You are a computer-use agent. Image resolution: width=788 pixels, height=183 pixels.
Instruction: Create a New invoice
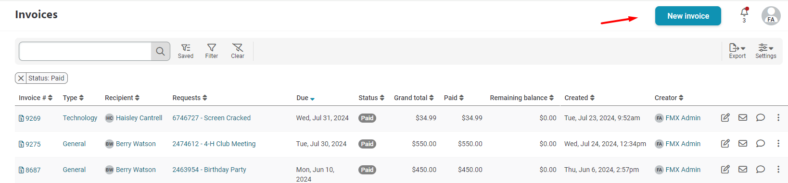[688, 16]
